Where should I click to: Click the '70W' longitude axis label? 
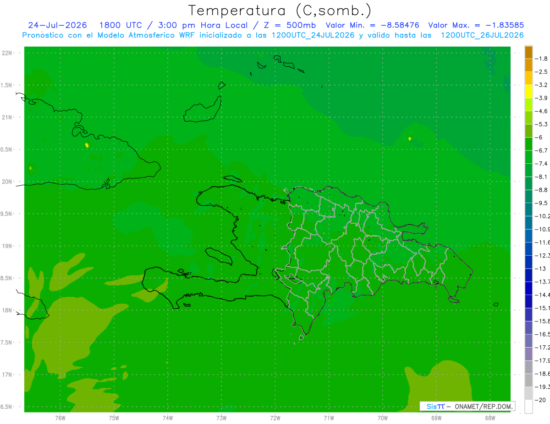coord(383,418)
